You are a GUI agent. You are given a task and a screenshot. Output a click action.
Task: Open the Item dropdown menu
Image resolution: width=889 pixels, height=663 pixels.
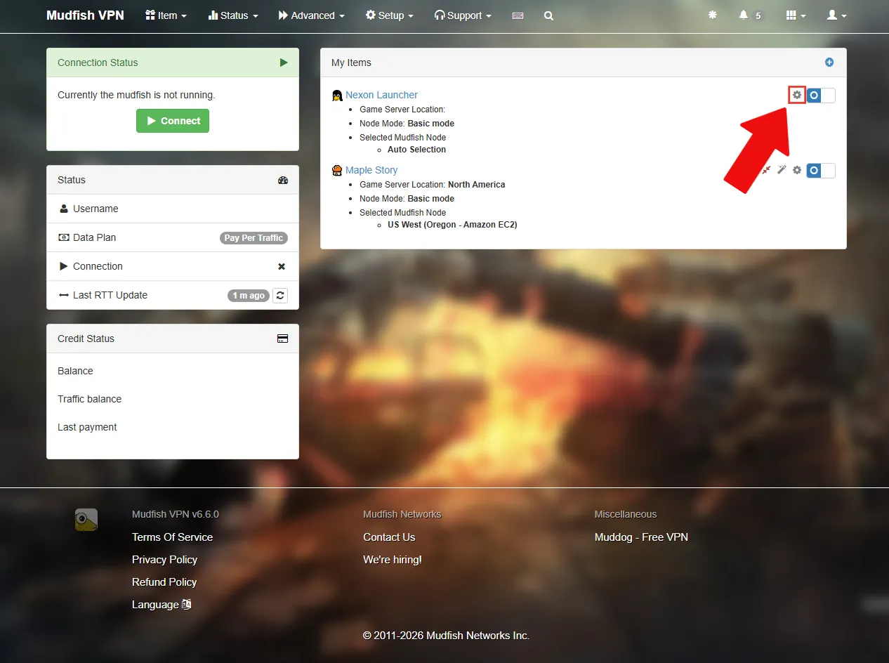tap(166, 15)
